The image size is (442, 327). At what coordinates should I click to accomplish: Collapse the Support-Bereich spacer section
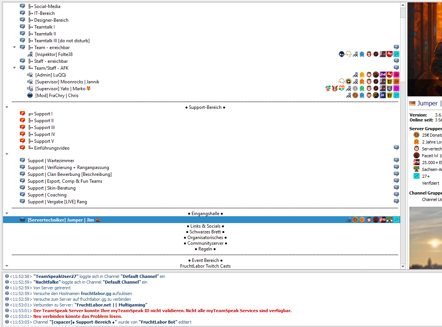coord(7,107)
